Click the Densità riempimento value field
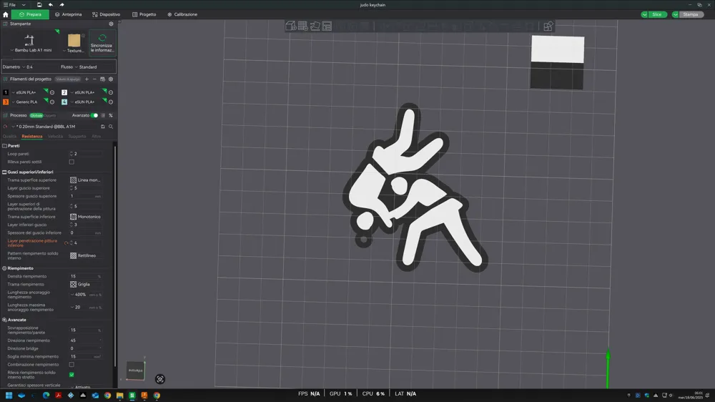Screen dimensions: 715x402 pos(86,277)
